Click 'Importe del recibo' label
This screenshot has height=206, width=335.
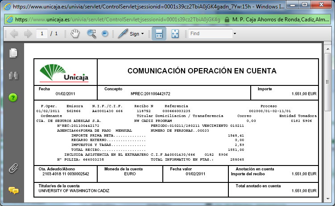(248, 174)
